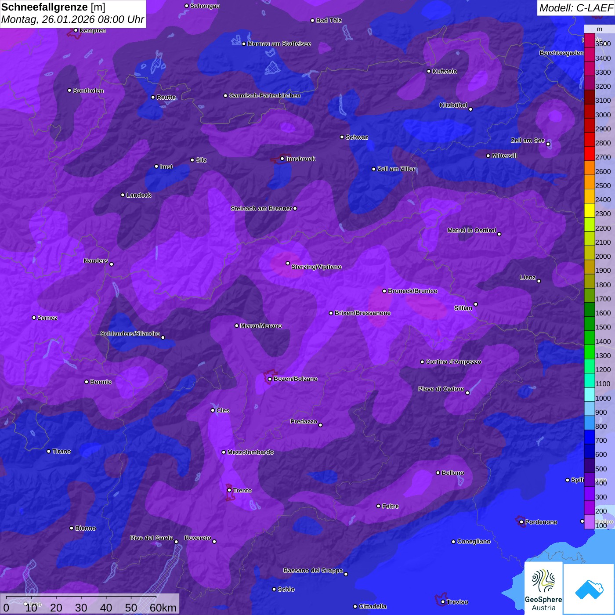Click the Feltre city label
Viewport: 615px width, 615px height.
coord(391,506)
